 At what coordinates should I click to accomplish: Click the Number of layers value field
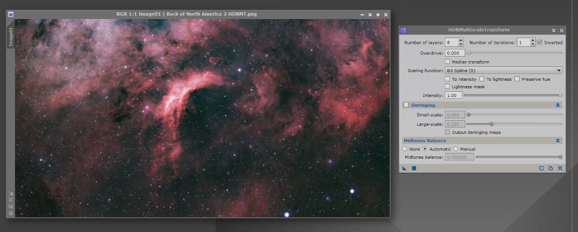pos(451,42)
